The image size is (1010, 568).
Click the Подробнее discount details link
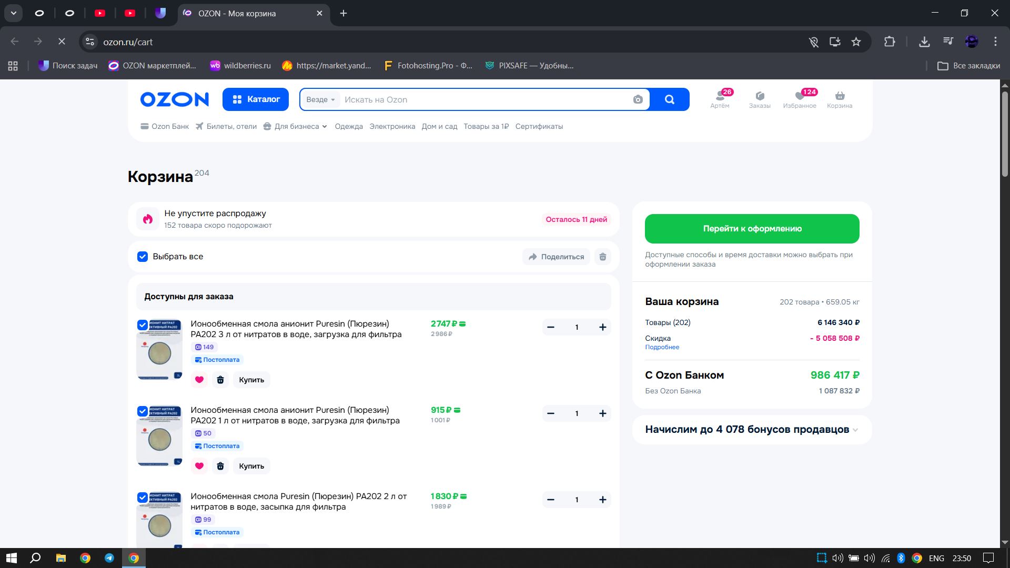click(662, 347)
